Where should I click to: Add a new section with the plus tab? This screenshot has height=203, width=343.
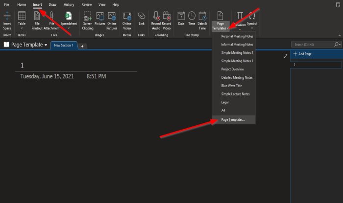click(82, 46)
